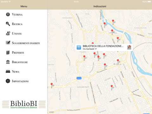Tap the Ricerca magnifying glass icon

pyautogui.click(x=8, y=24)
